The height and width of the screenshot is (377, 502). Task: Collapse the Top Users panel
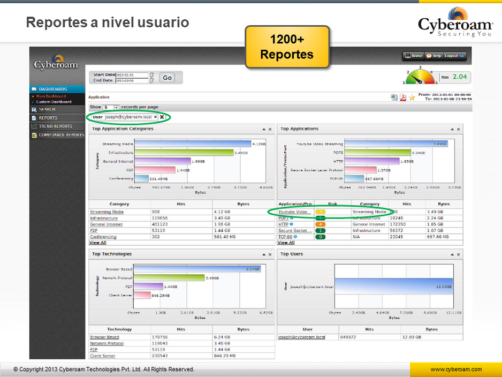click(x=452, y=254)
